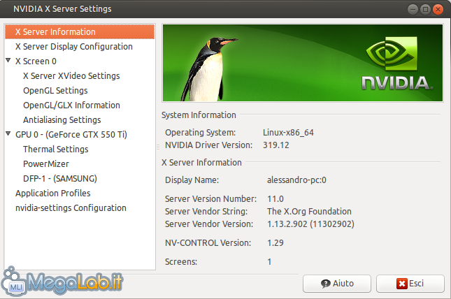Click the pane divider handle beside sidebar
Viewport: 451px width, 299px height.
point(158,147)
